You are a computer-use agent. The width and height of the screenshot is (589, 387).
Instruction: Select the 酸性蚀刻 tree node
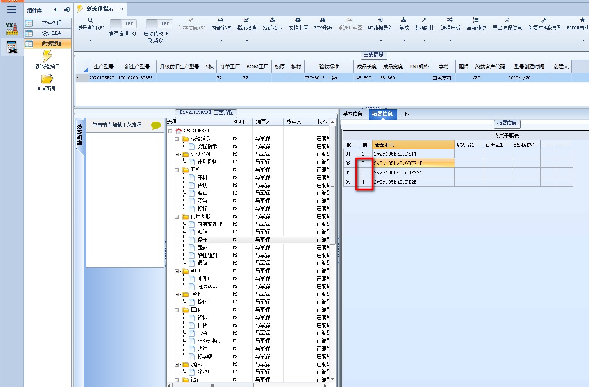207,255
